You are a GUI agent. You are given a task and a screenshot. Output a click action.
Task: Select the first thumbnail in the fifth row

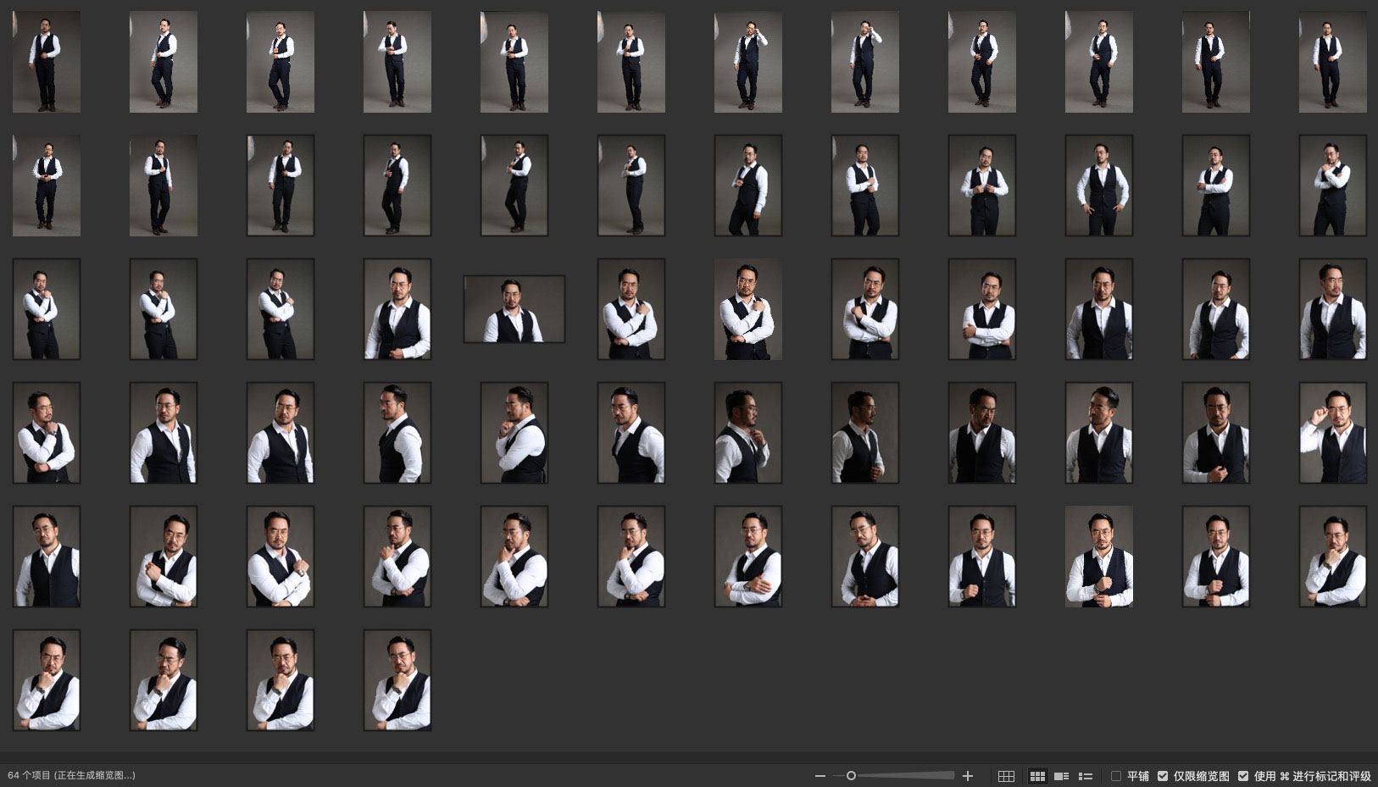click(x=47, y=557)
